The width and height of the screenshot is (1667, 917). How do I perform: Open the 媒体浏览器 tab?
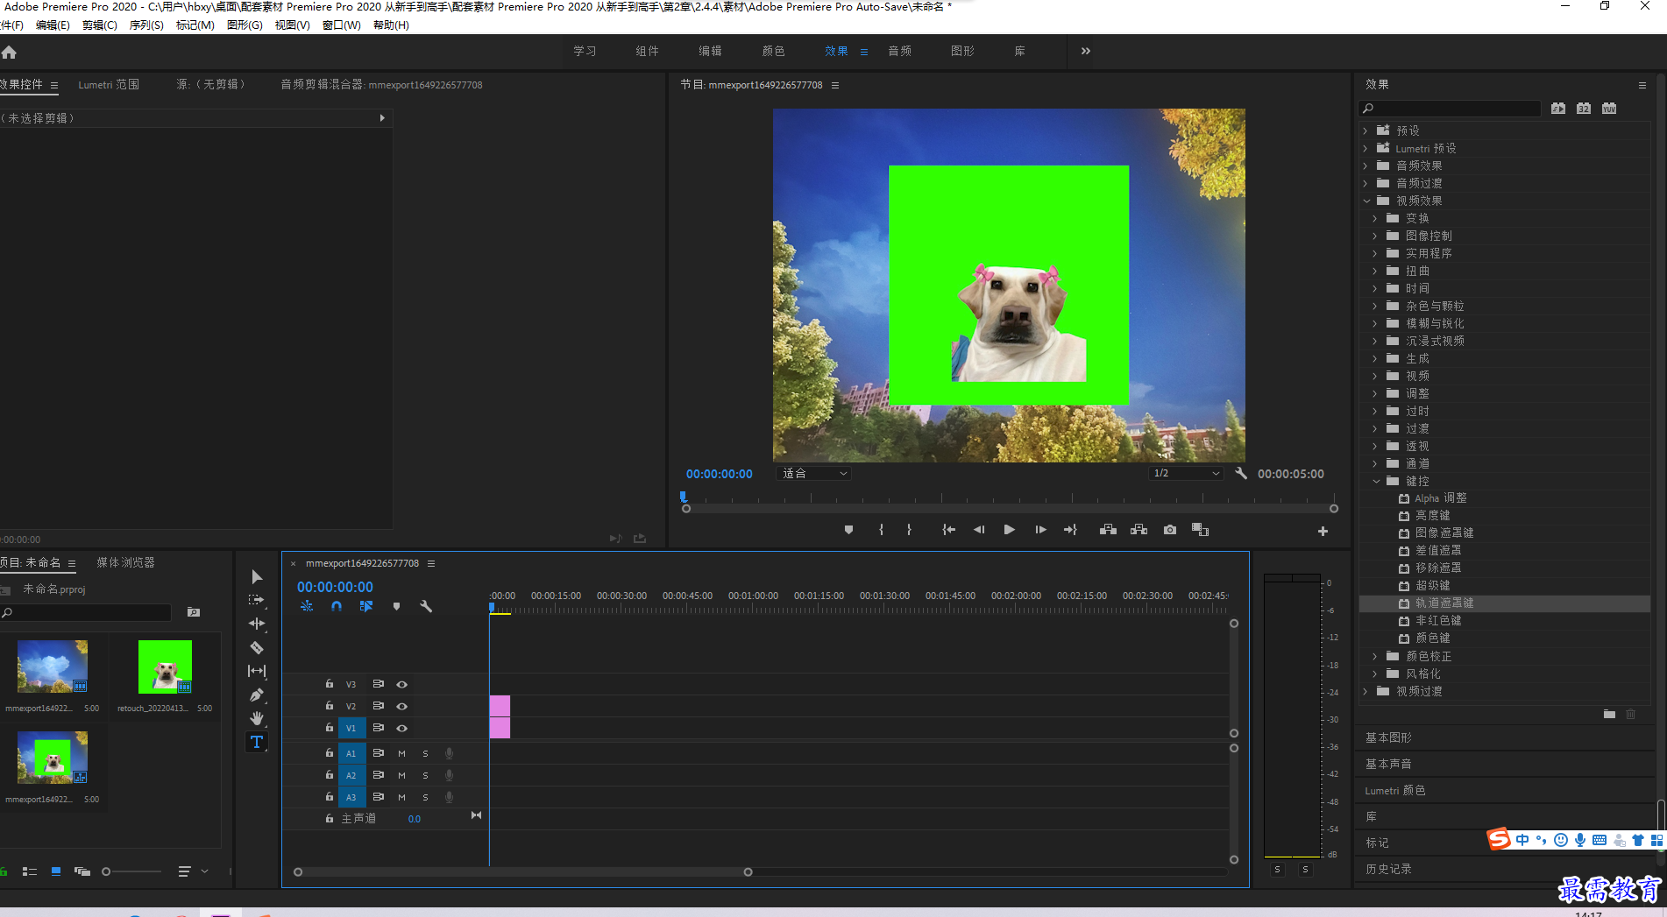coord(125,562)
